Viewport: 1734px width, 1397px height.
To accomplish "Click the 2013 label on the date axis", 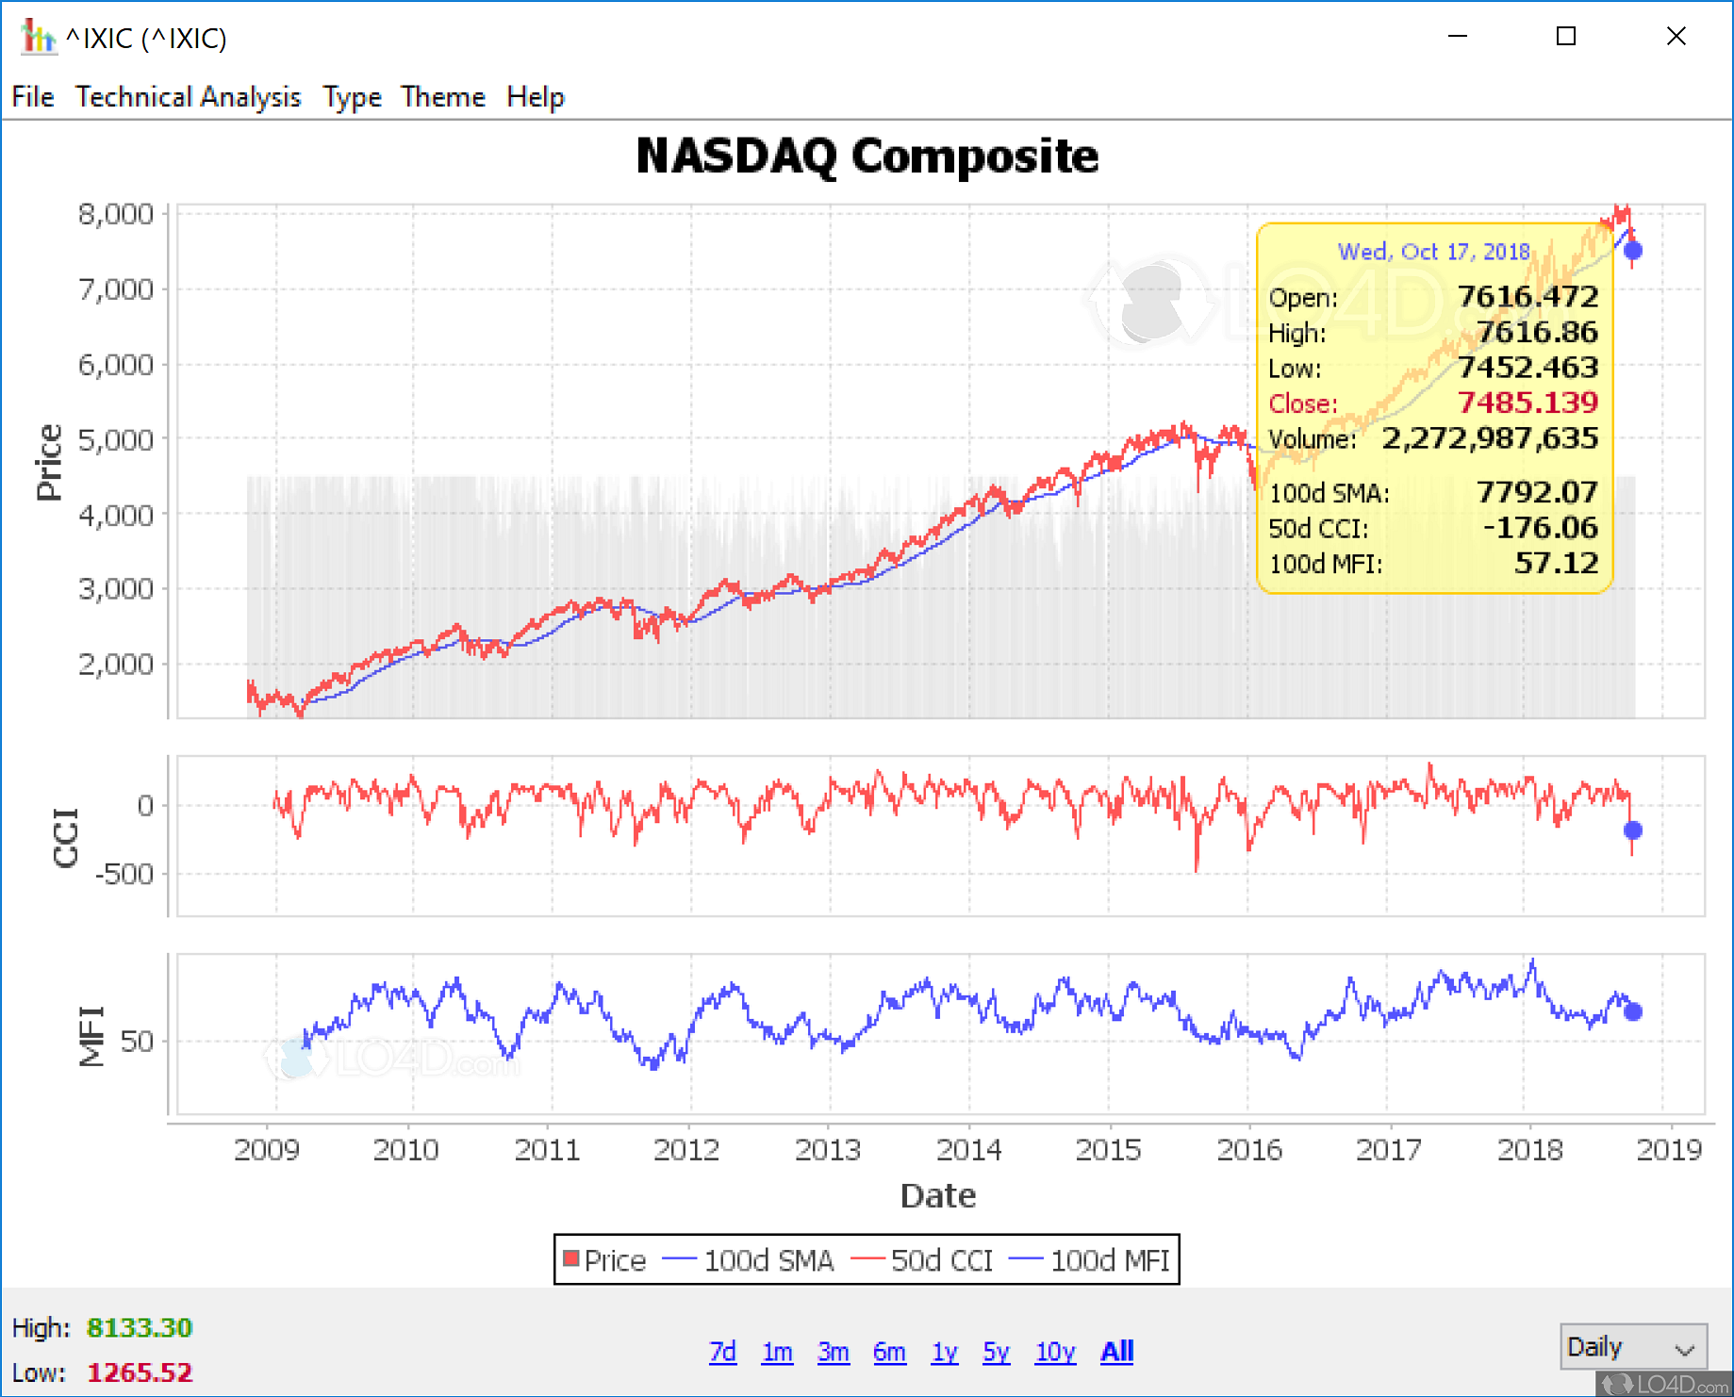I will (x=828, y=1150).
